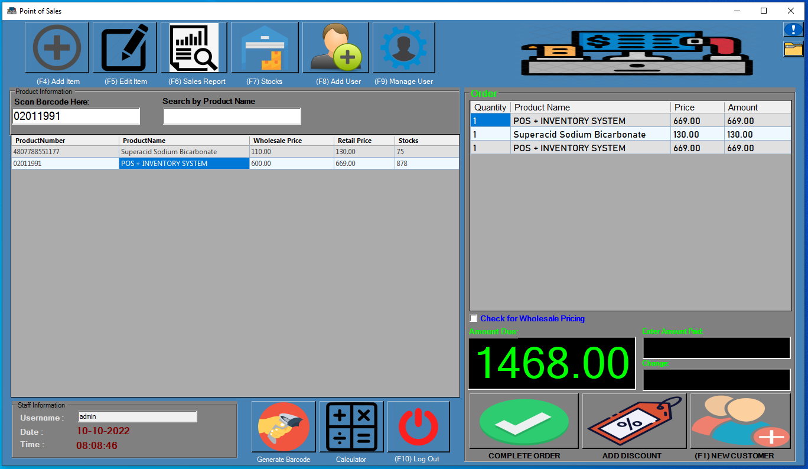Open the (F4) Add Item tool

(x=57, y=47)
